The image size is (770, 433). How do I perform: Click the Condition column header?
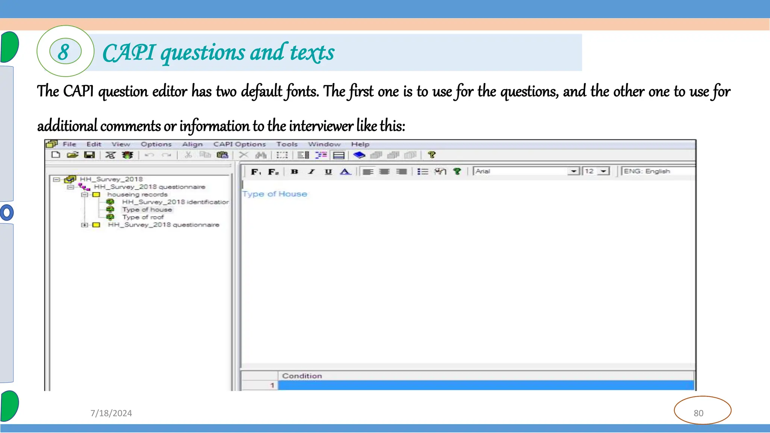[486, 376]
